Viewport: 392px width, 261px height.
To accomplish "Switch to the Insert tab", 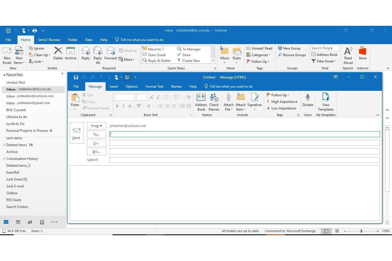I will click(x=114, y=87).
